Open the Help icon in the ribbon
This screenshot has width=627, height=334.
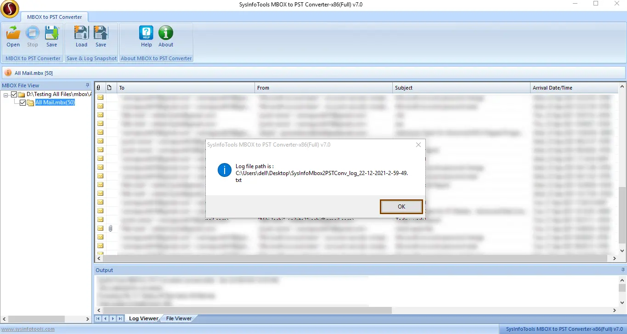(147, 36)
